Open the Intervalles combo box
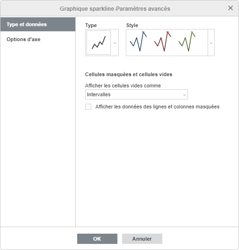239x250 pixels. tap(137, 94)
